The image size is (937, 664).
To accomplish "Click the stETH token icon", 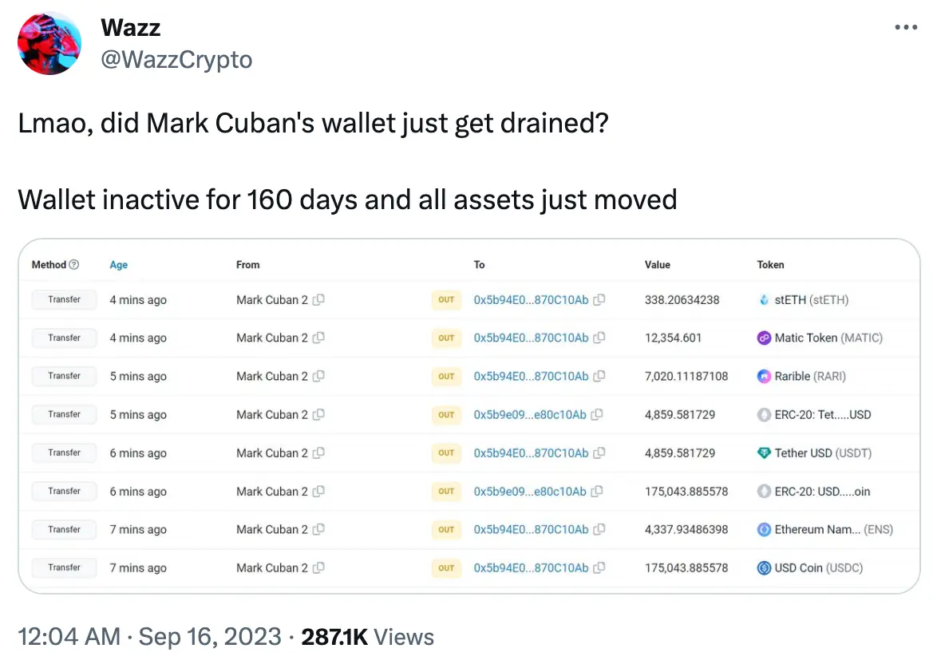I will coord(764,299).
